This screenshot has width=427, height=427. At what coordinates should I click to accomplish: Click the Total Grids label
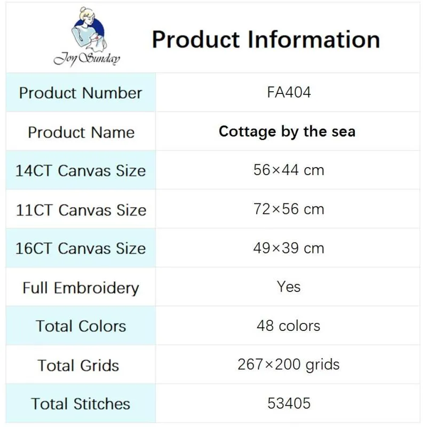[78, 365]
